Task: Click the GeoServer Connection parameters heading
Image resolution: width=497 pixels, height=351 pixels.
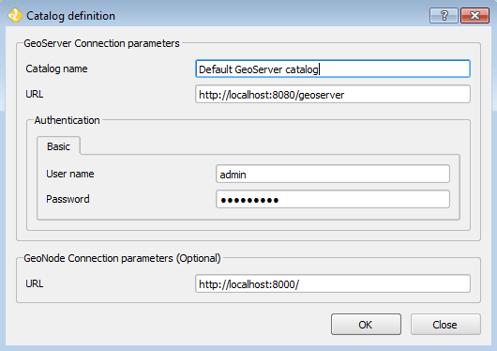Action: tap(101, 43)
